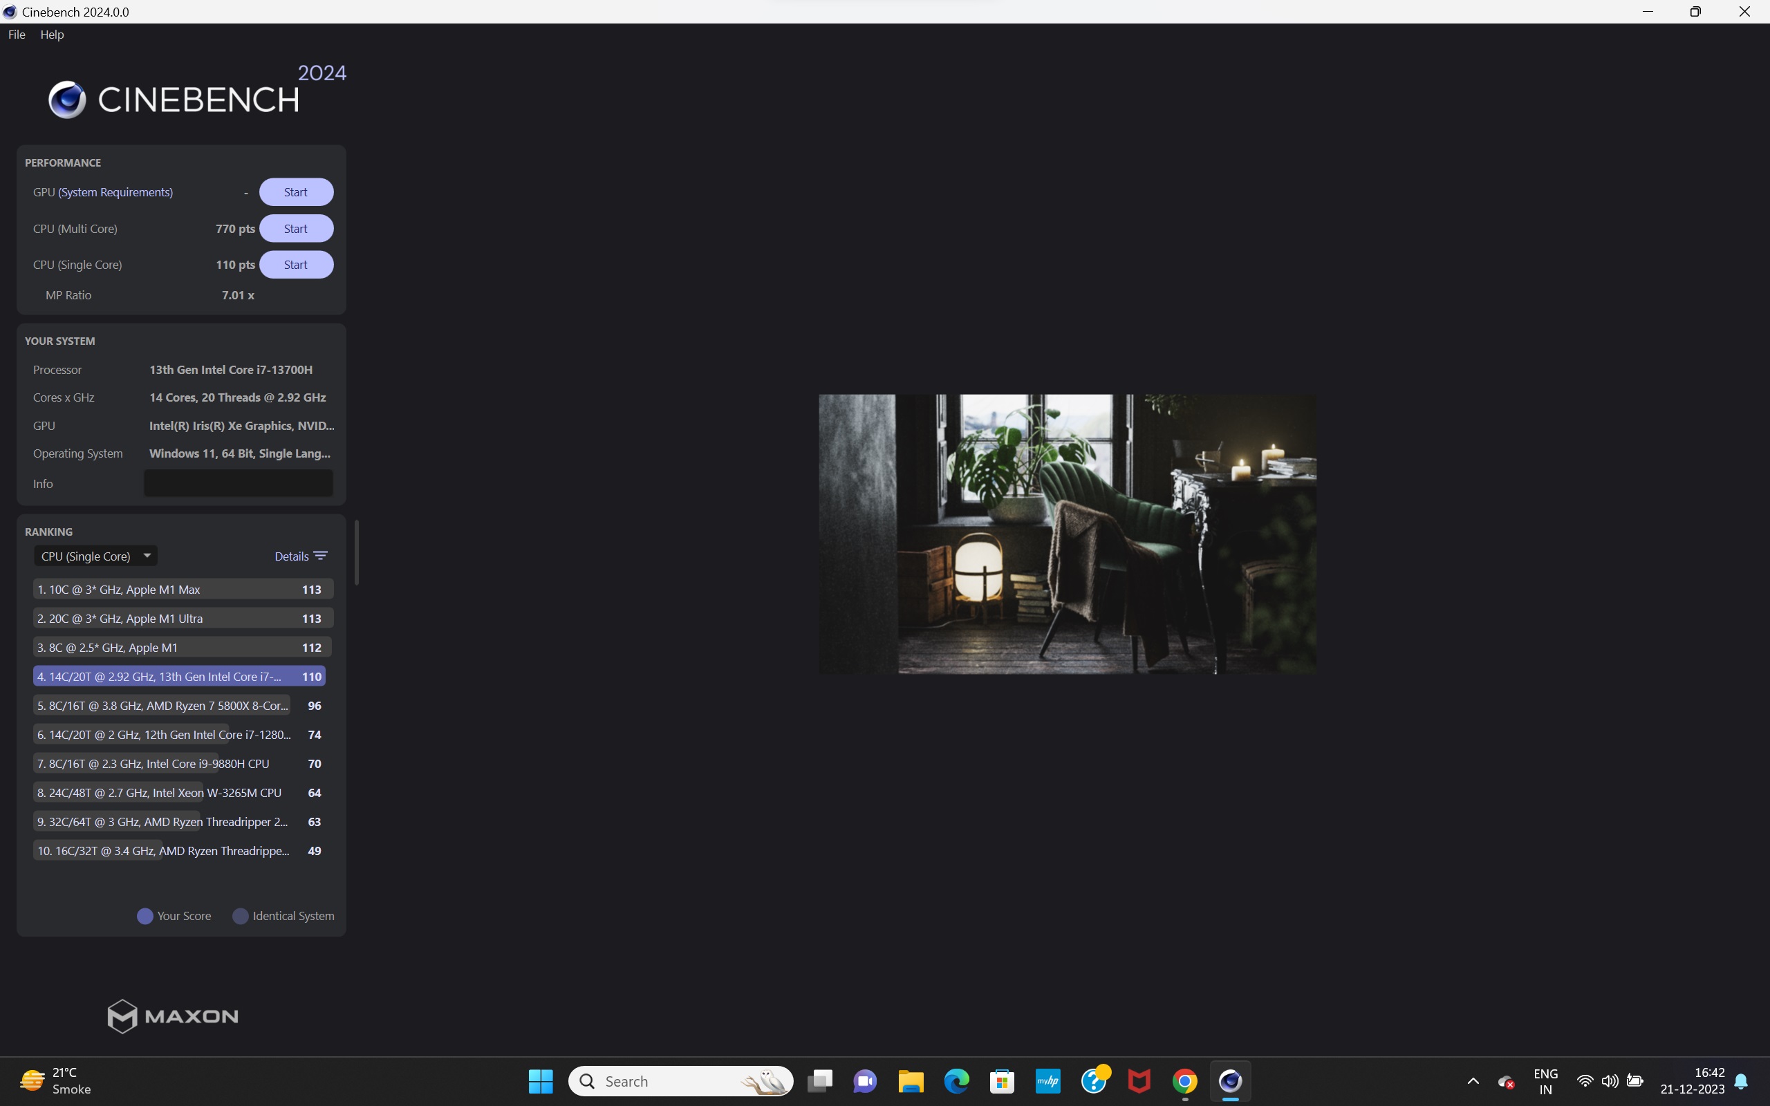This screenshot has width=1770, height=1106.
Task: Click the volume speaker tray icon
Action: tap(1610, 1081)
